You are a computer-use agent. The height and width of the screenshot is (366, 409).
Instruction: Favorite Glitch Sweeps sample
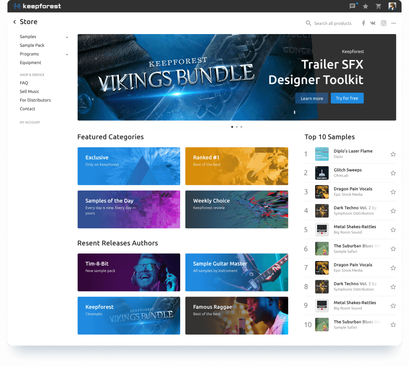pyautogui.click(x=393, y=173)
